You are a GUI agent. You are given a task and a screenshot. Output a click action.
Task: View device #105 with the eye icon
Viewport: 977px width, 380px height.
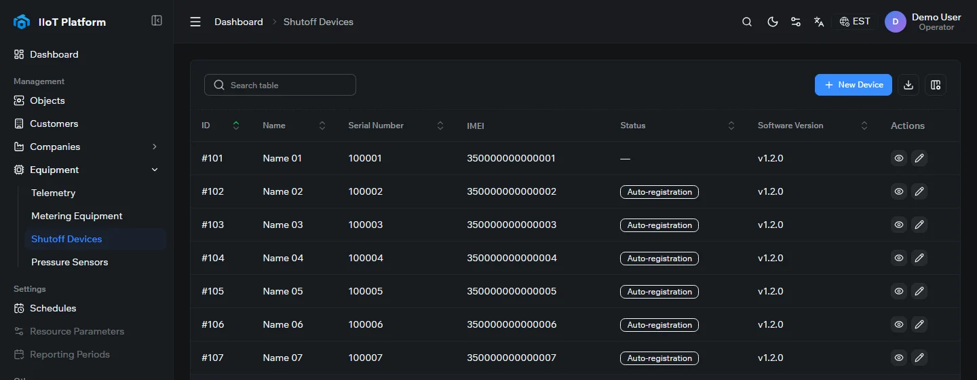(x=899, y=291)
